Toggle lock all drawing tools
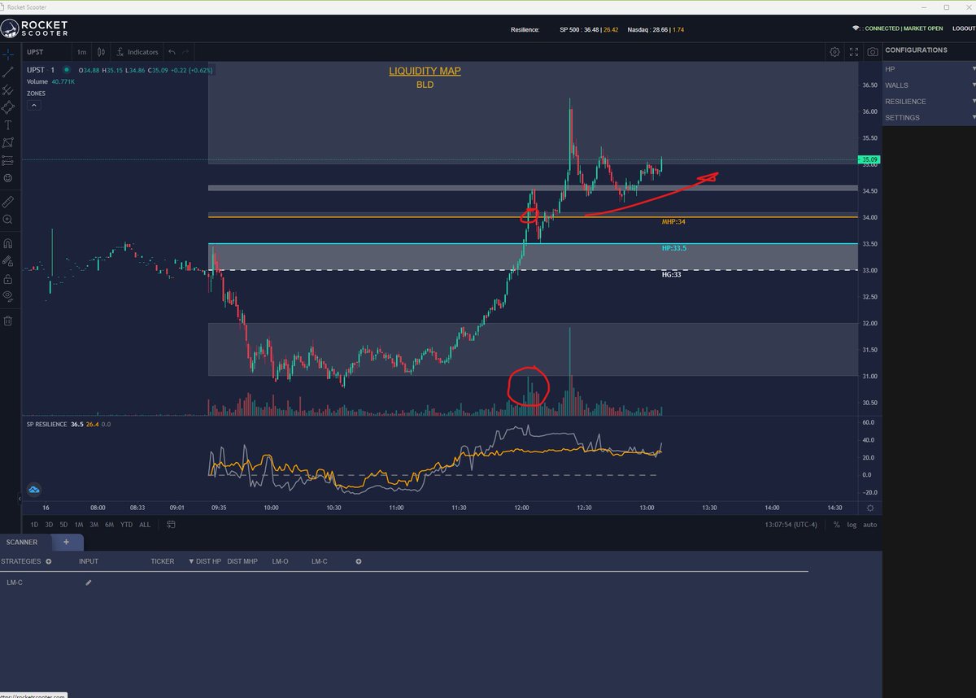Viewport: 976px width, 698px height. point(8,279)
